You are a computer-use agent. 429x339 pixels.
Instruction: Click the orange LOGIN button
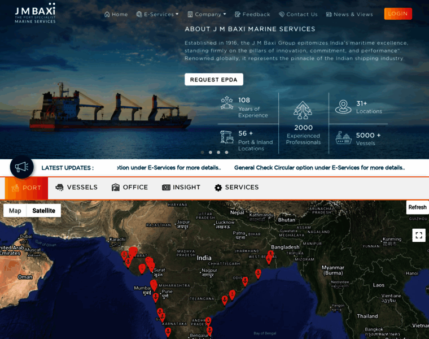(x=398, y=14)
